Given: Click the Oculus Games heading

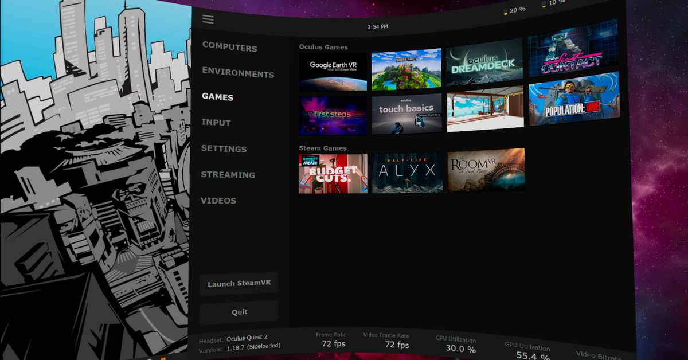Looking at the screenshot, I should point(323,47).
